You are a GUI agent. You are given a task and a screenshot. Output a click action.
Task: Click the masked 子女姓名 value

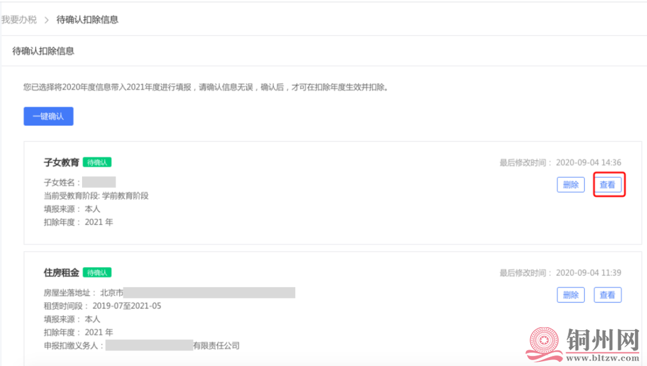coord(99,182)
